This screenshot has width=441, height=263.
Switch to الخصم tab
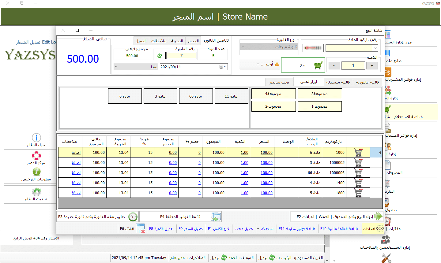coord(193,41)
